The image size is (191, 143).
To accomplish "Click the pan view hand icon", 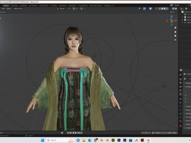I will [x=175, y=32].
